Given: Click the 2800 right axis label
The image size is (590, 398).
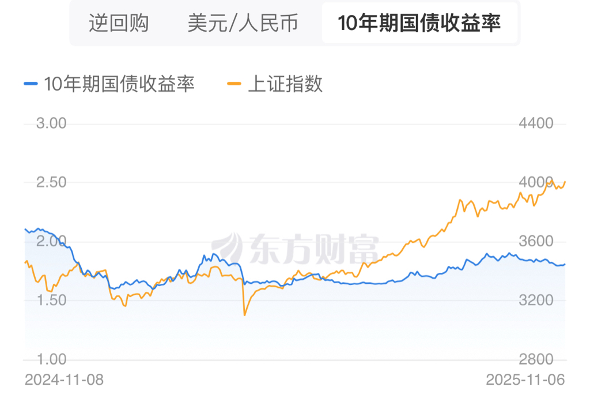Looking at the screenshot, I should (536, 359).
